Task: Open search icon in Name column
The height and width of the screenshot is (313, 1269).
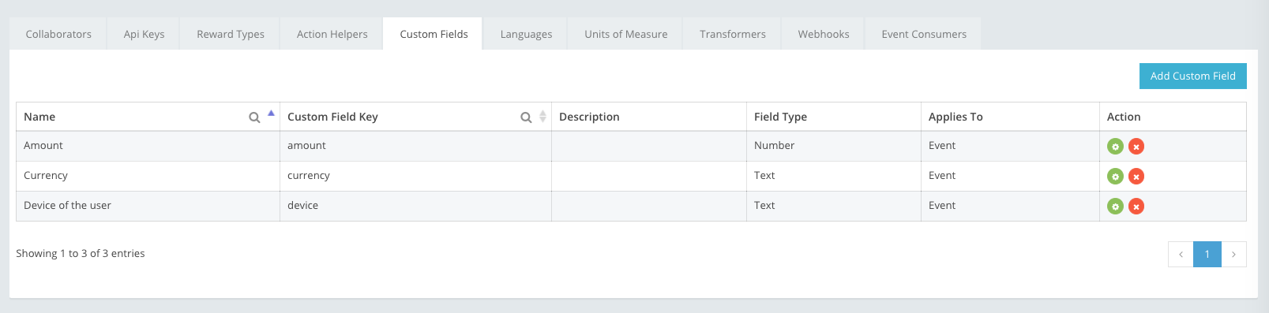Action: (254, 117)
